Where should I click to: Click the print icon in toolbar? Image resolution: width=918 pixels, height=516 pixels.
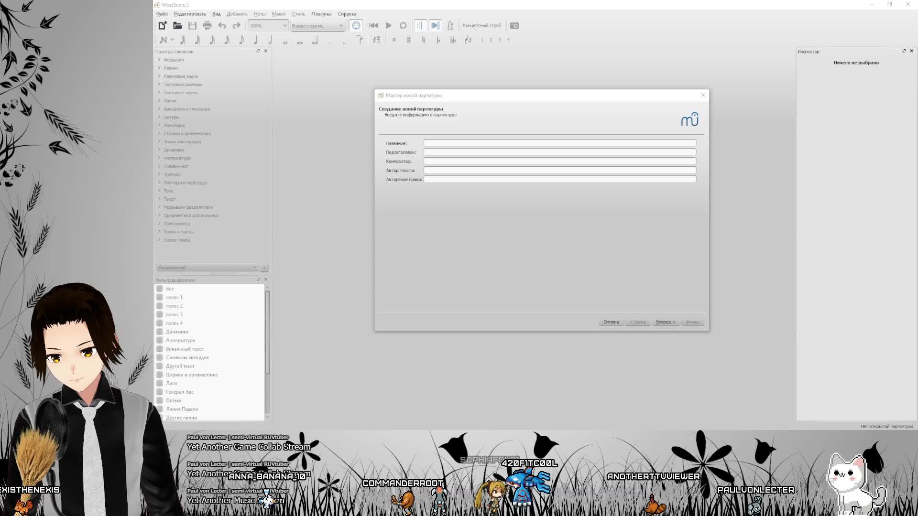[x=207, y=25]
